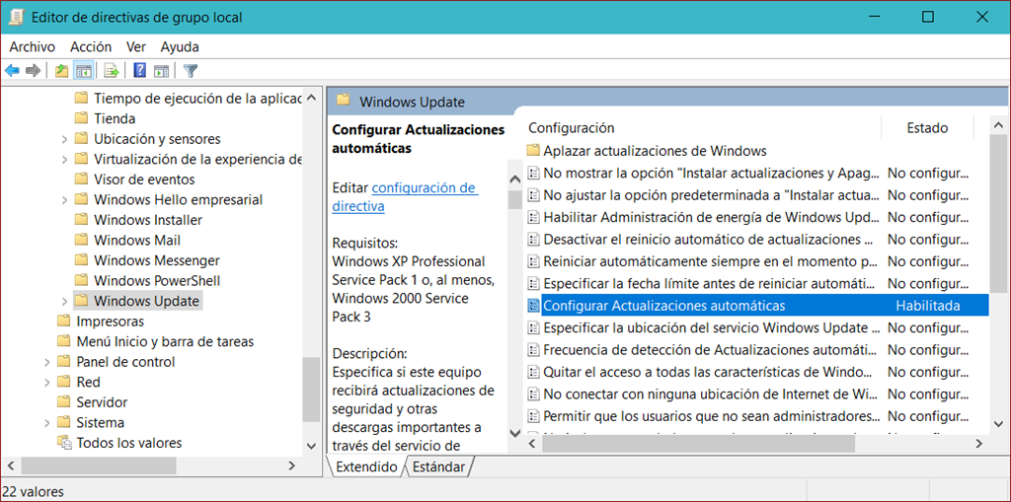Image resolution: width=1011 pixels, height=502 pixels.
Task: Select Menú Inicio y barra de tareas
Action: (x=165, y=341)
